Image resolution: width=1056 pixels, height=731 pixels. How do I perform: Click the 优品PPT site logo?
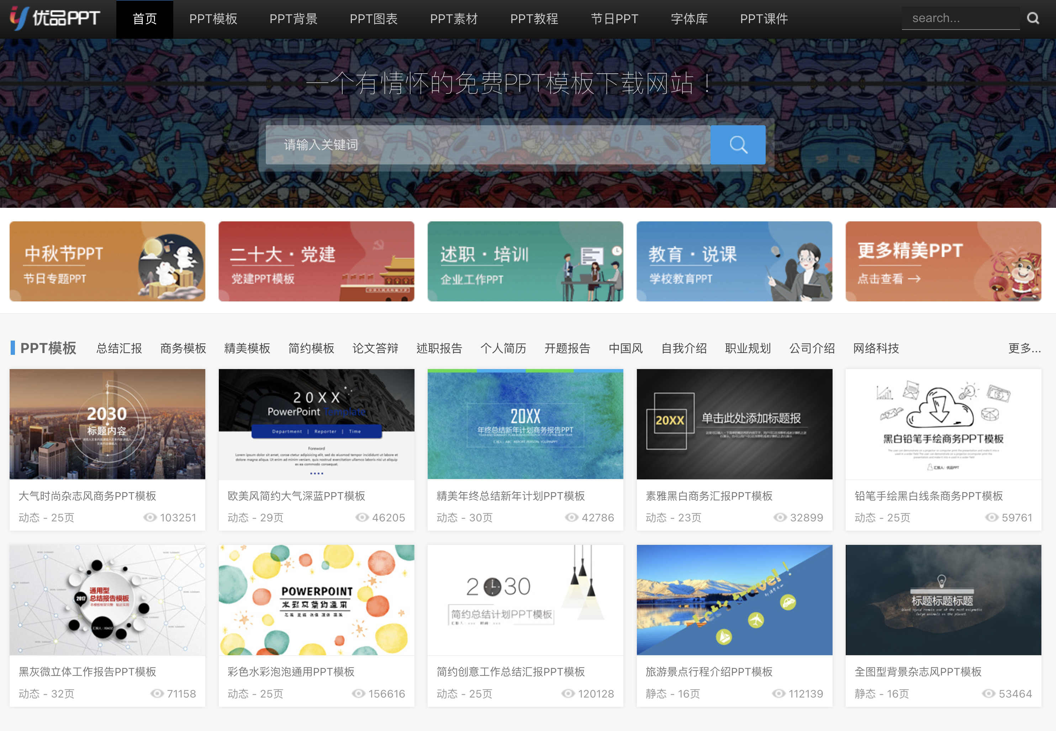click(x=55, y=18)
